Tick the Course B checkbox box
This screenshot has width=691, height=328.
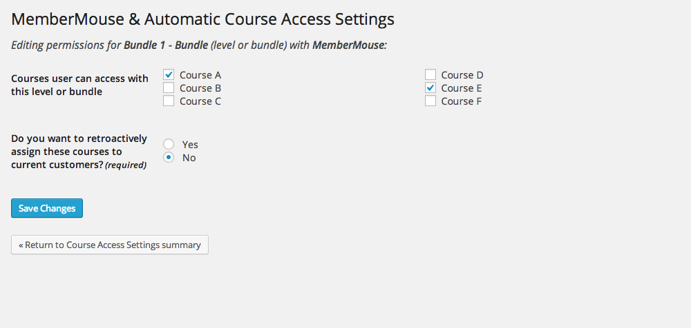coord(169,88)
